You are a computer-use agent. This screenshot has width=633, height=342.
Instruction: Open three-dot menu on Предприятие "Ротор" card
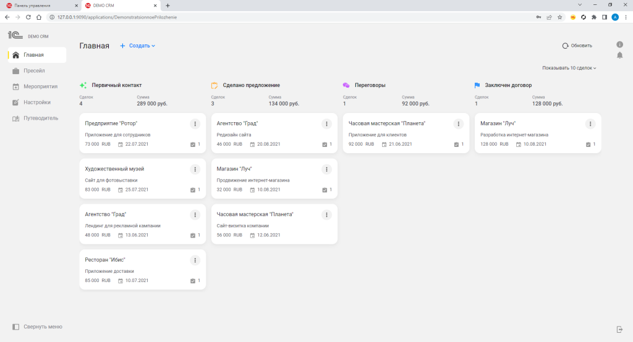(195, 124)
